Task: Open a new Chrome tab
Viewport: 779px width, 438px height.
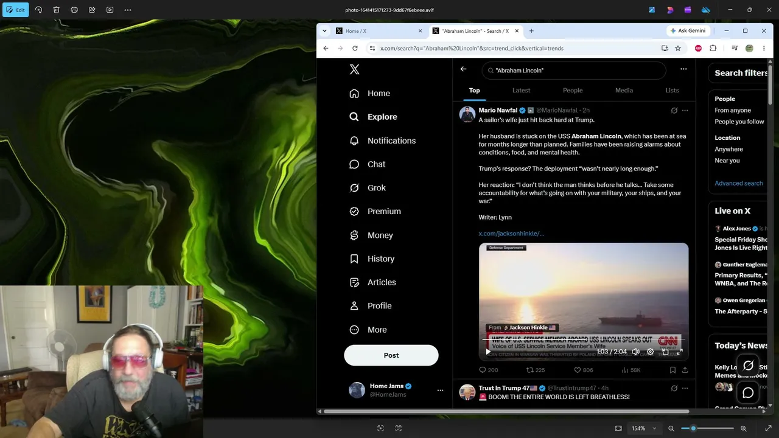Action: [x=531, y=31]
